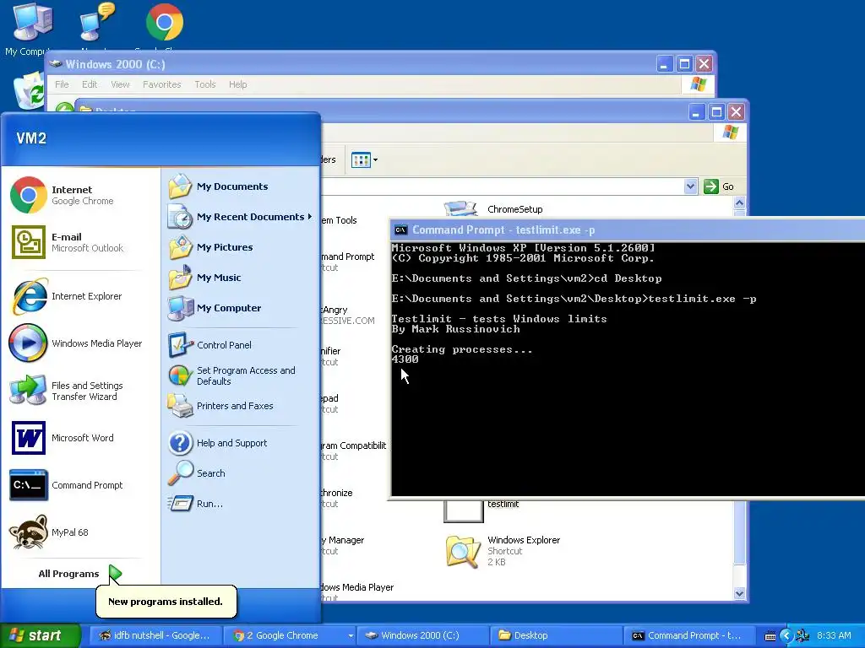Open My Computer from Start menu
Viewport: 865px width, 648px height.
point(240,307)
